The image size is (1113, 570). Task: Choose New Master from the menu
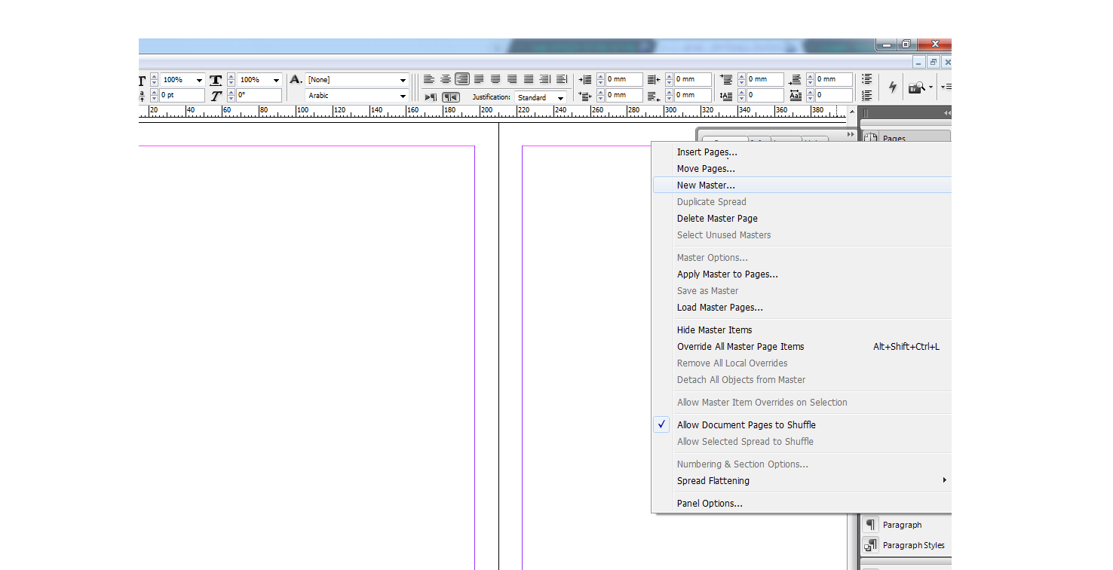click(x=706, y=185)
